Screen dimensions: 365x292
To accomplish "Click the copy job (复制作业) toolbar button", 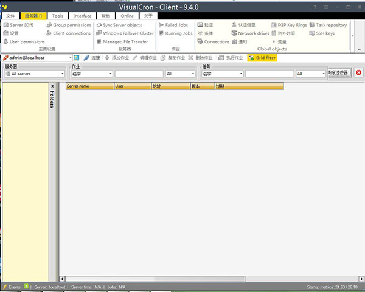I will click(x=173, y=58).
